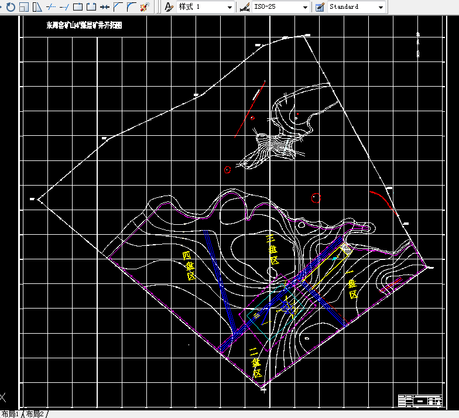Choose the Break at Point tool
Viewport: 459px width, 418px height.
[77, 7]
